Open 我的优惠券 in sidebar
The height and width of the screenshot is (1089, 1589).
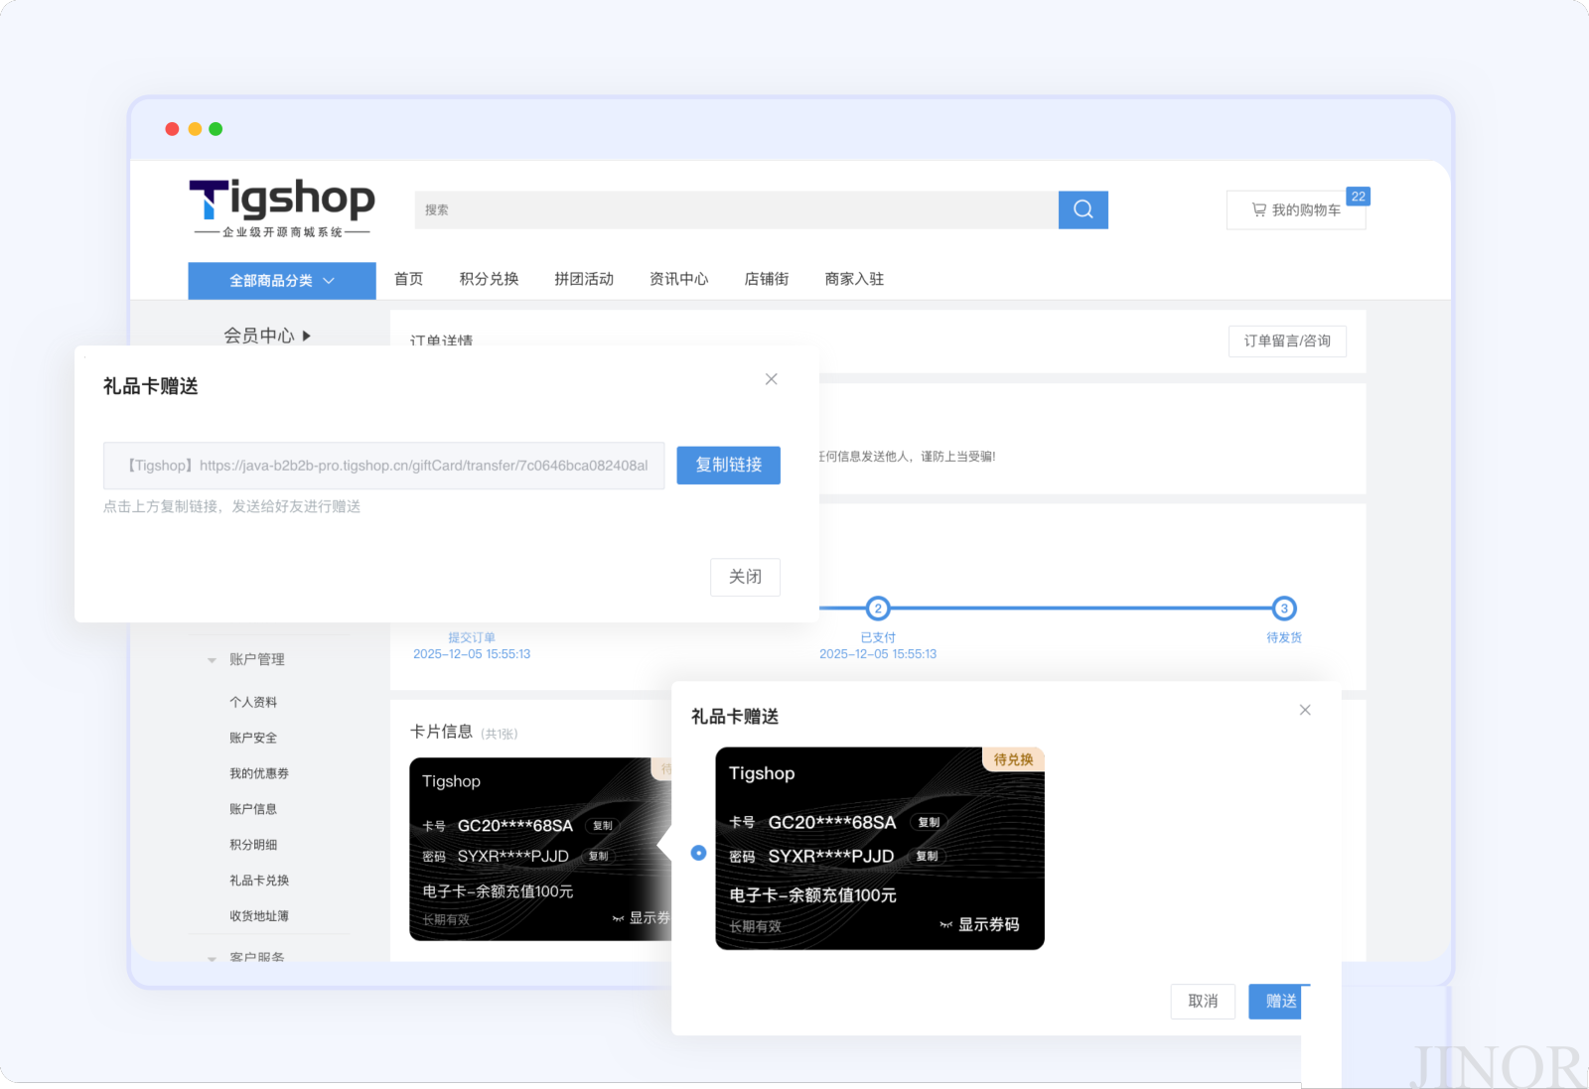tap(259, 773)
